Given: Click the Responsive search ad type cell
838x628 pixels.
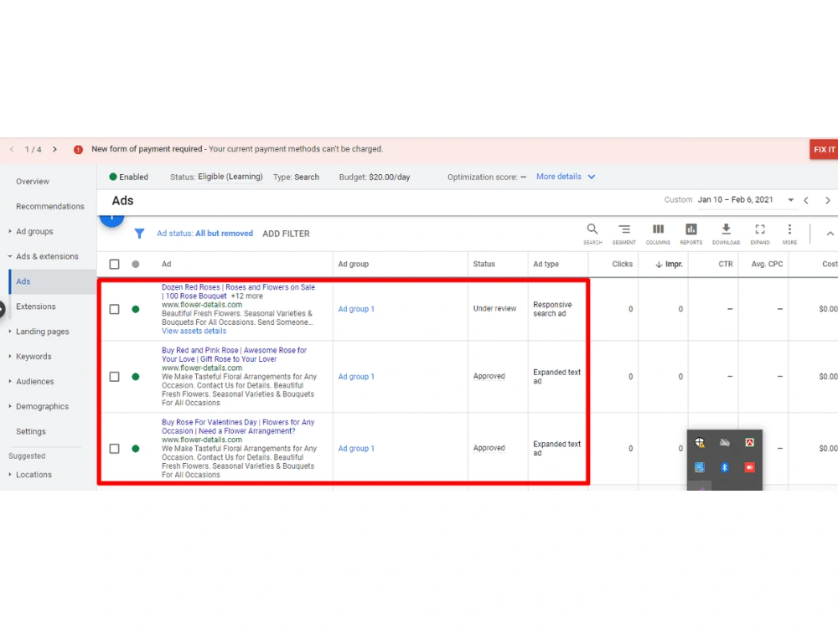Looking at the screenshot, I should [x=552, y=309].
